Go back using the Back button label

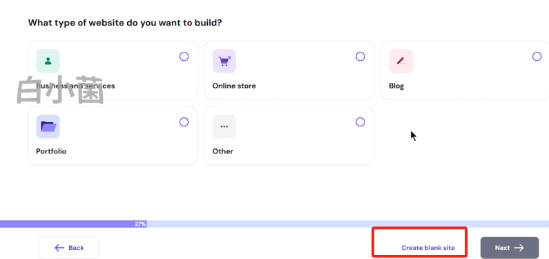click(76, 248)
